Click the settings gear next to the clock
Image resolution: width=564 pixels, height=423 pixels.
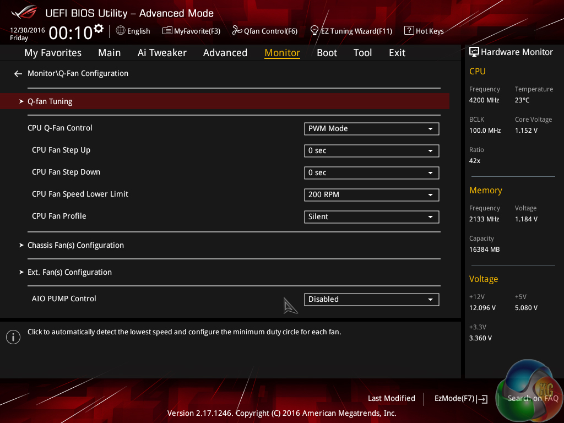[99, 28]
